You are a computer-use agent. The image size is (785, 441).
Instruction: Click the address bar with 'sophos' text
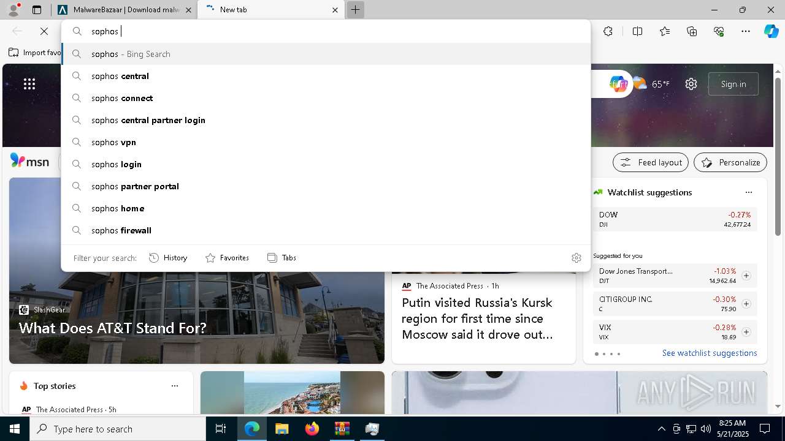pos(326,31)
